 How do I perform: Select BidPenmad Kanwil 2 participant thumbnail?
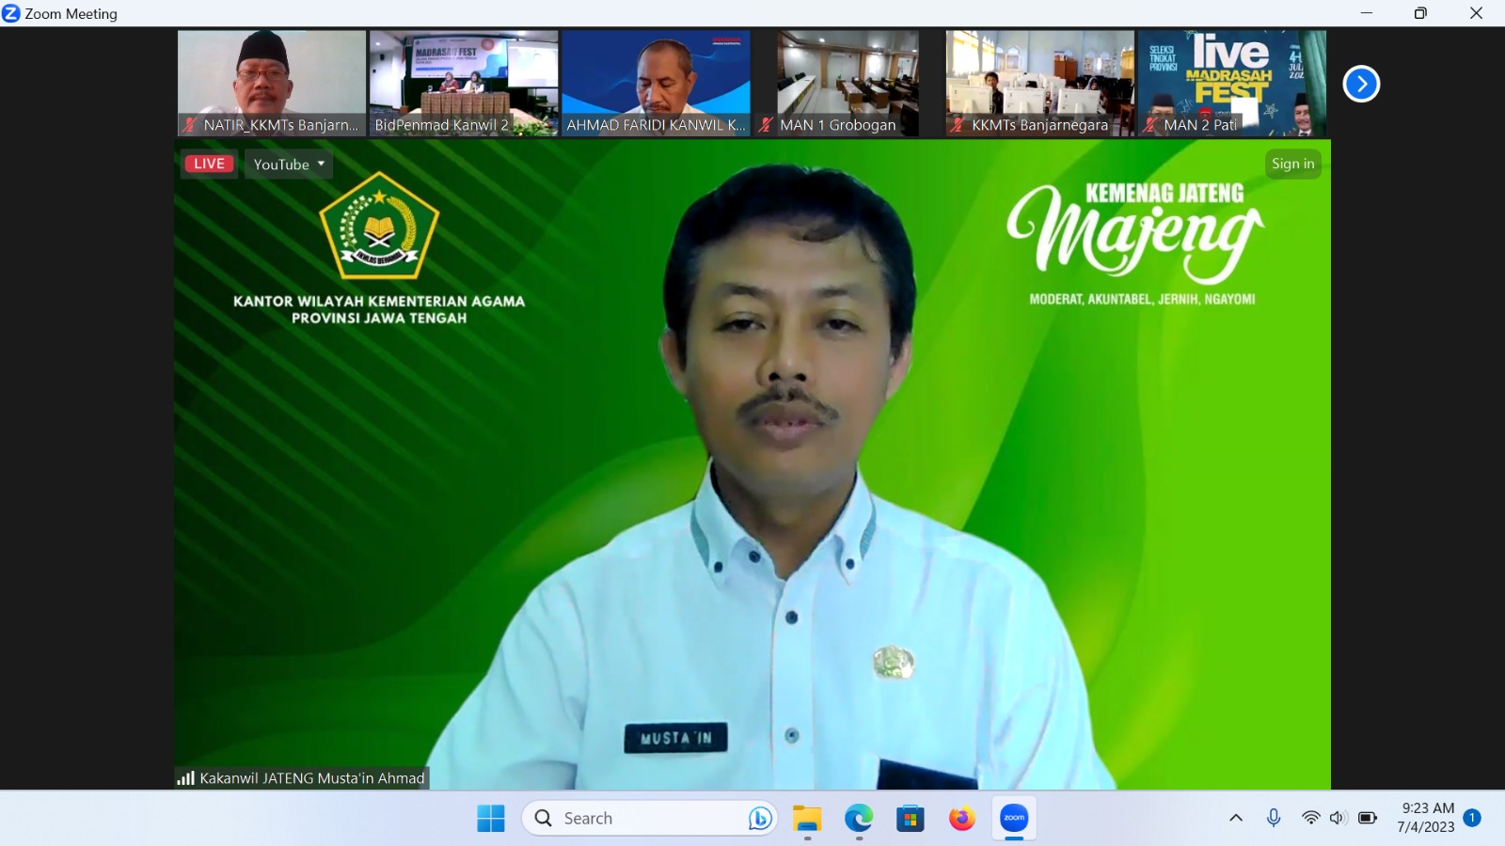pyautogui.click(x=464, y=84)
